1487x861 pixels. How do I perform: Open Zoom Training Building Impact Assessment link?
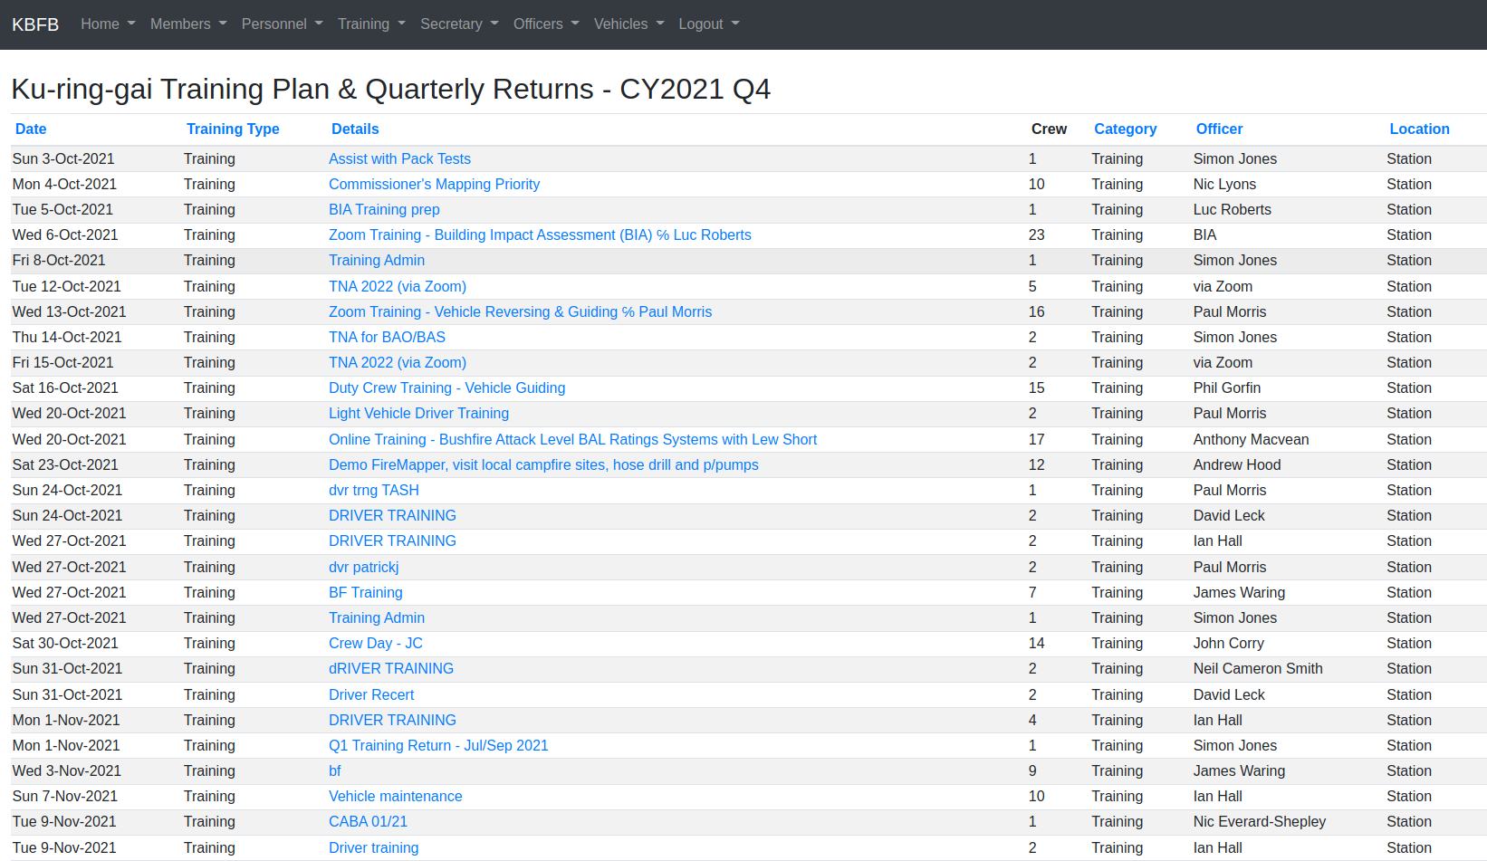tap(540, 235)
